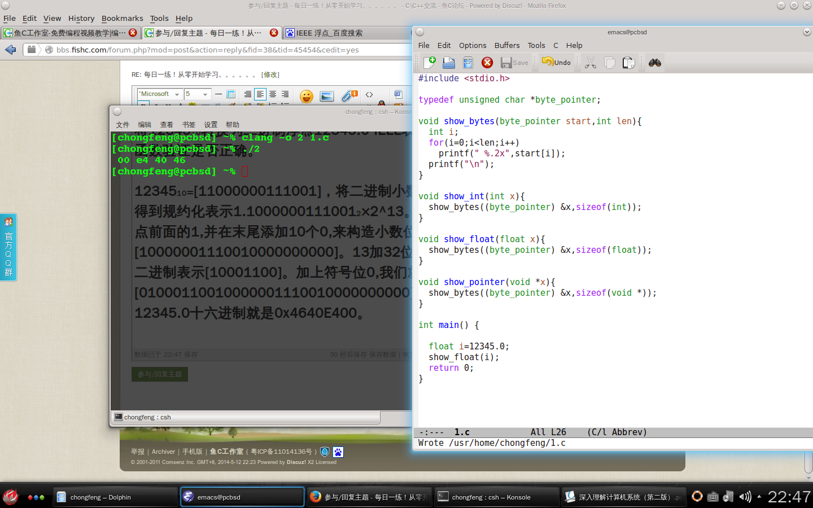
Task: Click the Word paste icon in forum editor
Action: 398,94
